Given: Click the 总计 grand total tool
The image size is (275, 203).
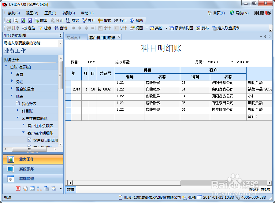Looking at the screenshot, I should click(121, 28).
